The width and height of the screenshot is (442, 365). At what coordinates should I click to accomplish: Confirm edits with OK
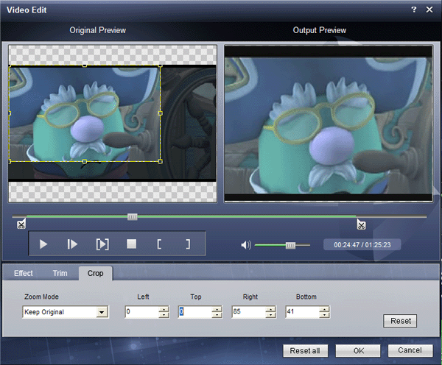358,350
